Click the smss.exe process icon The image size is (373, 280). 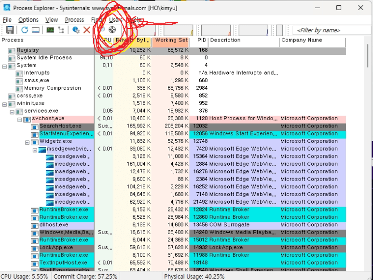(19, 81)
